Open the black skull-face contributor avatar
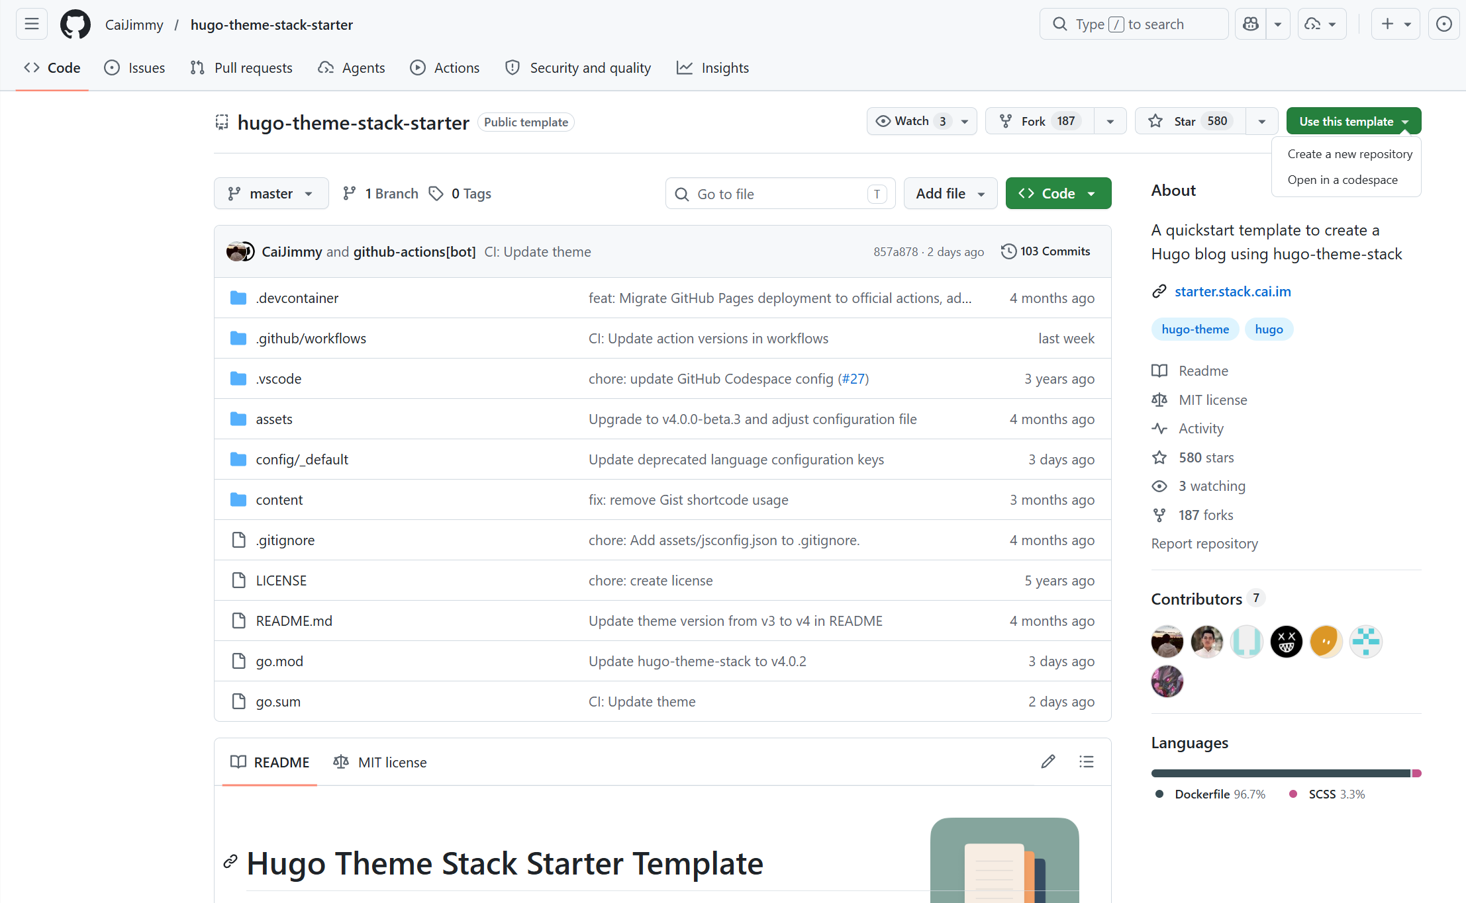Image resolution: width=1466 pixels, height=903 pixels. tap(1287, 642)
